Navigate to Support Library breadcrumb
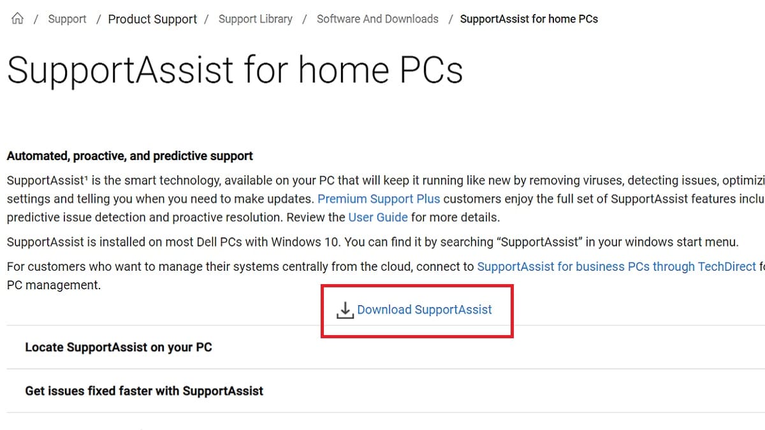 point(255,19)
